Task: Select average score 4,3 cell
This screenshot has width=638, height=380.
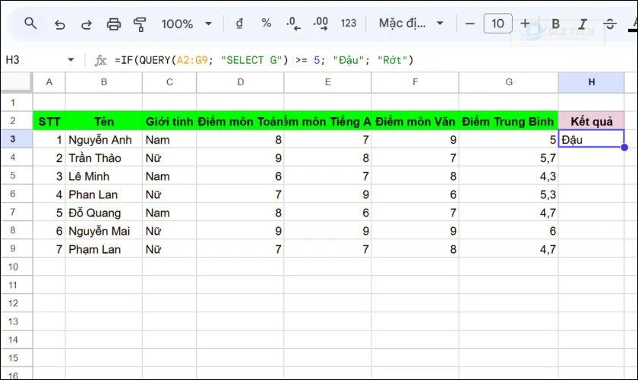Action: tap(508, 176)
